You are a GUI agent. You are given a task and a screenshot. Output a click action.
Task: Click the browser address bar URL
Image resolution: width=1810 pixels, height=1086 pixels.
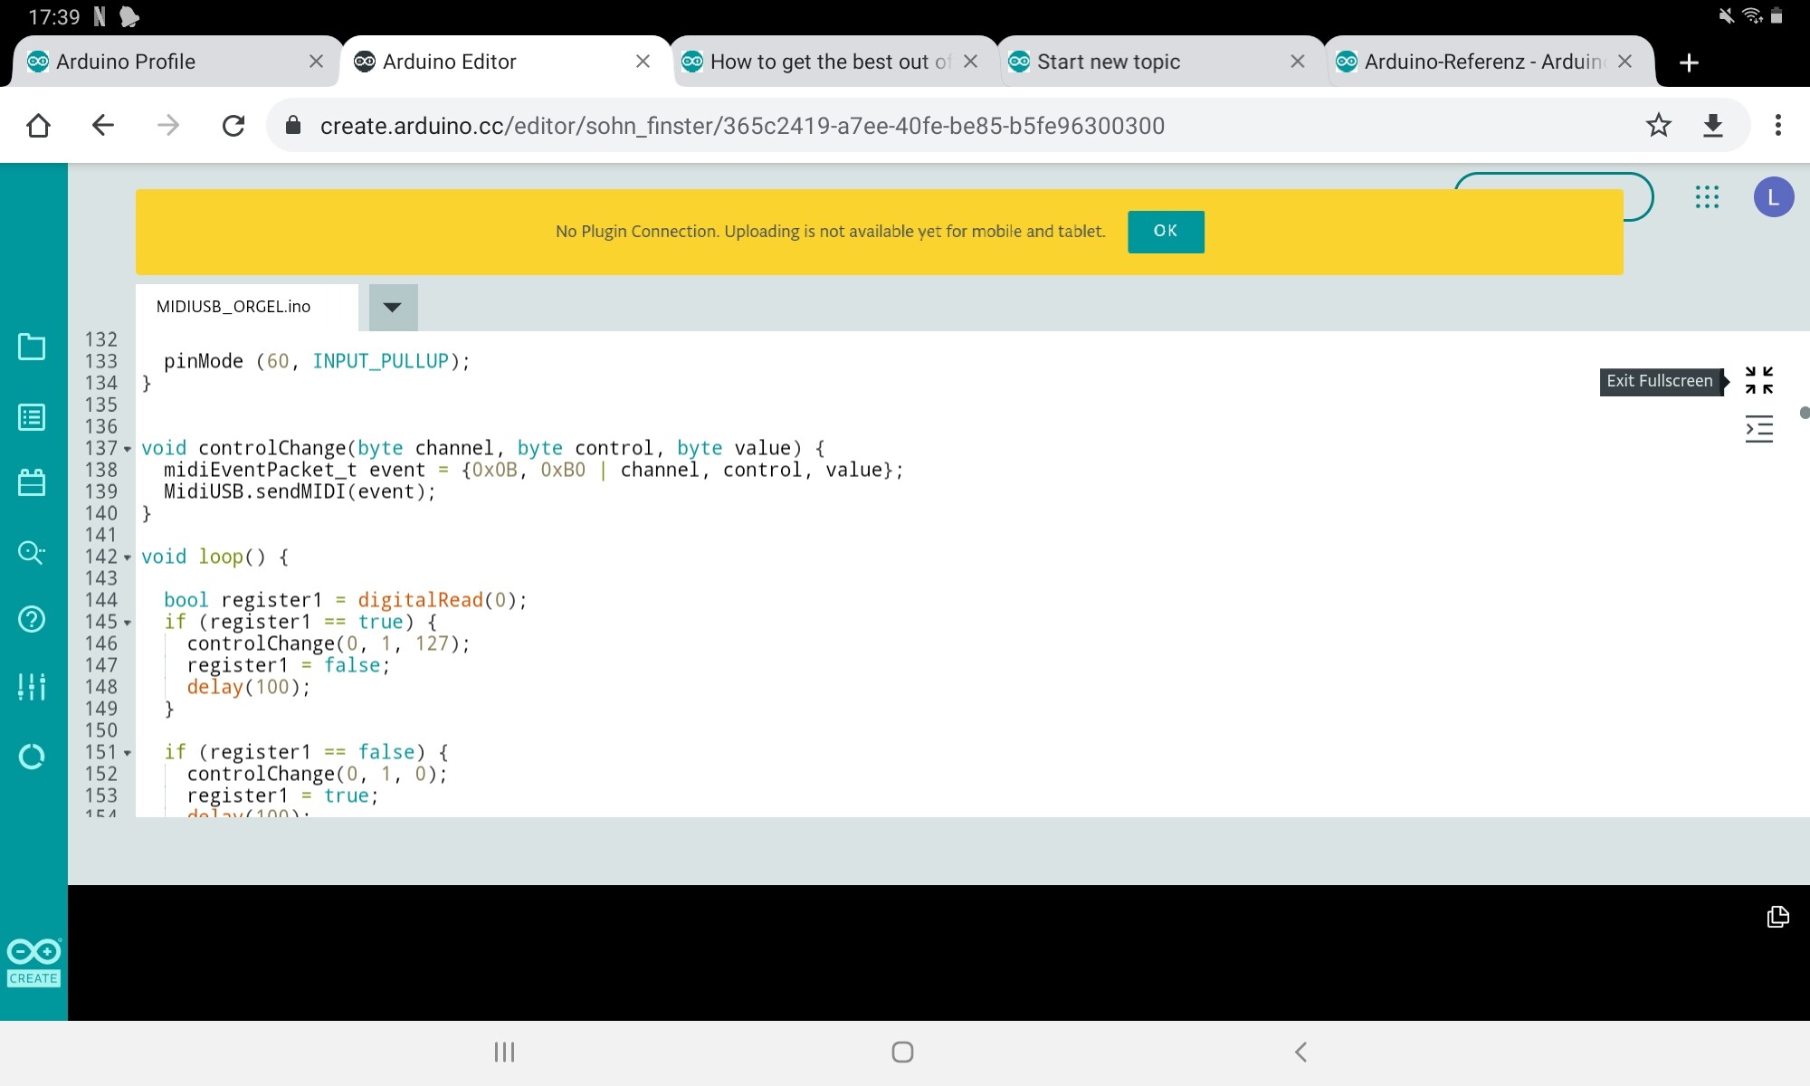click(742, 126)
